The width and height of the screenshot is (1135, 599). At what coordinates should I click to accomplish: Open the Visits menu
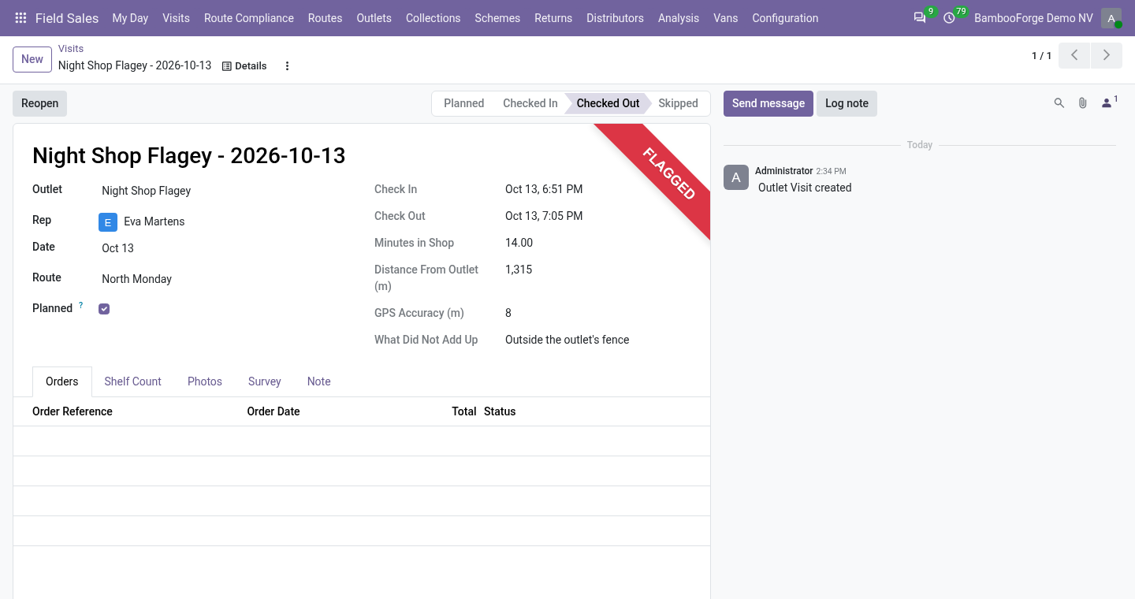tap(176, 18)
